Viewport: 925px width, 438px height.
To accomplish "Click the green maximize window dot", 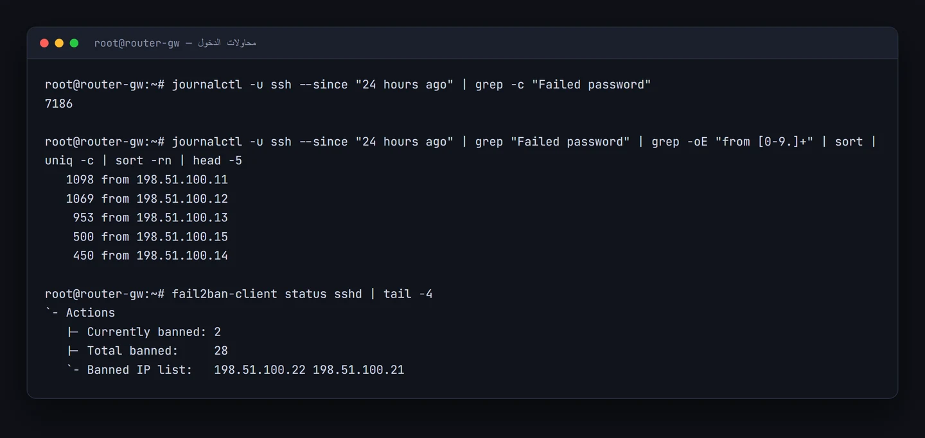I will (x=74, y=43).
